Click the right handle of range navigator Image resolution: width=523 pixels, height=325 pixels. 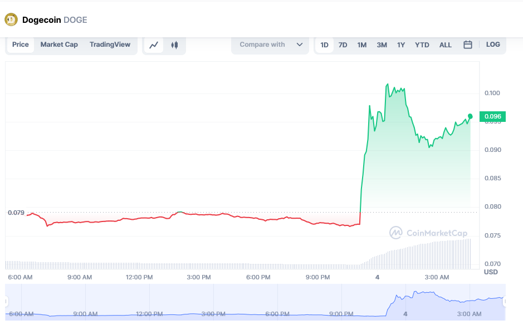[505, 302]
